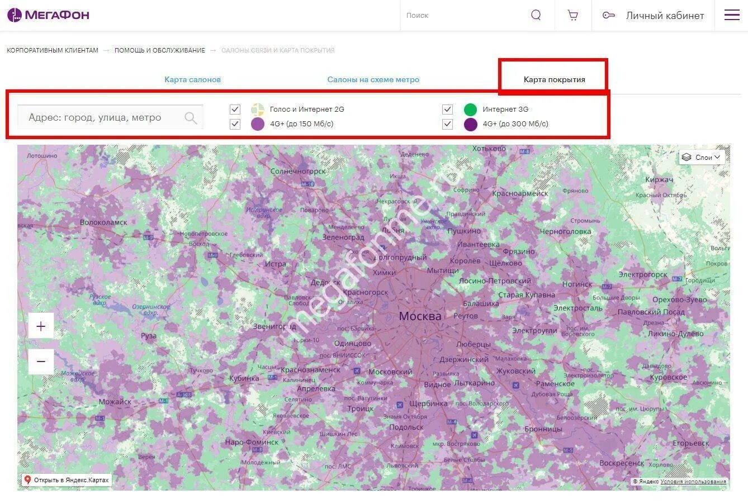Click Хотьково on the map

coord(489,149)
